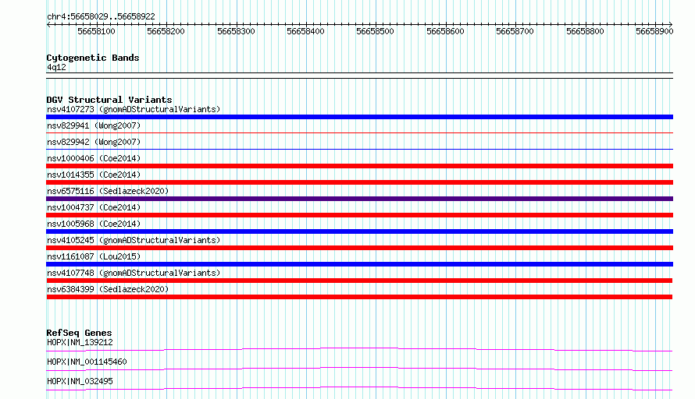Open variant nsv1004737 (Coe2014) label
This screenshot has width=695, height=399.
[94, 207]
